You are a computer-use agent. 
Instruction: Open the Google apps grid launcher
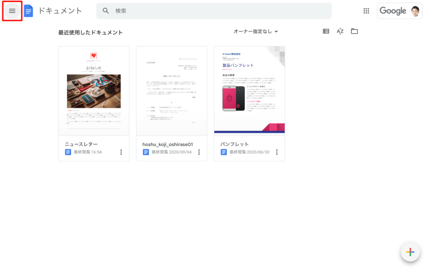366,11
